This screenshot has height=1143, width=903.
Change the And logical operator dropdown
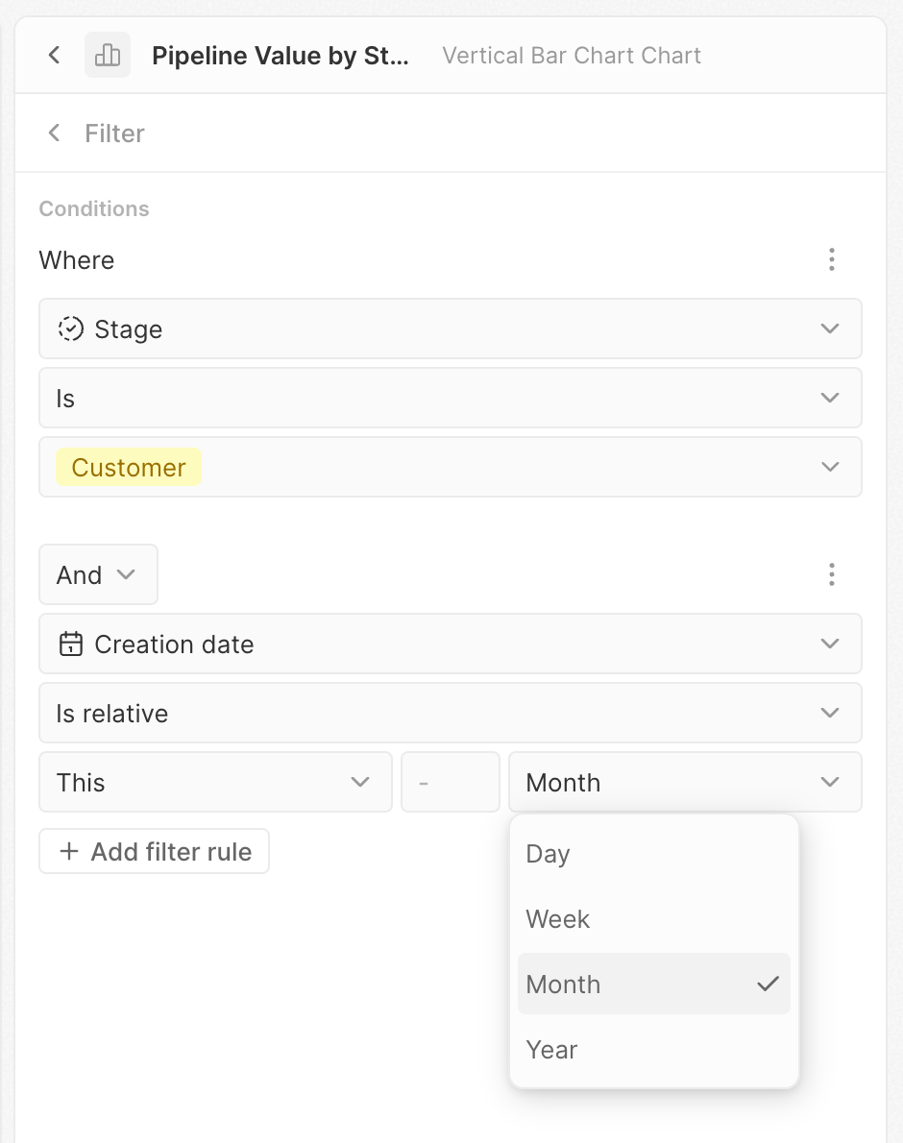tap(98, 574)
